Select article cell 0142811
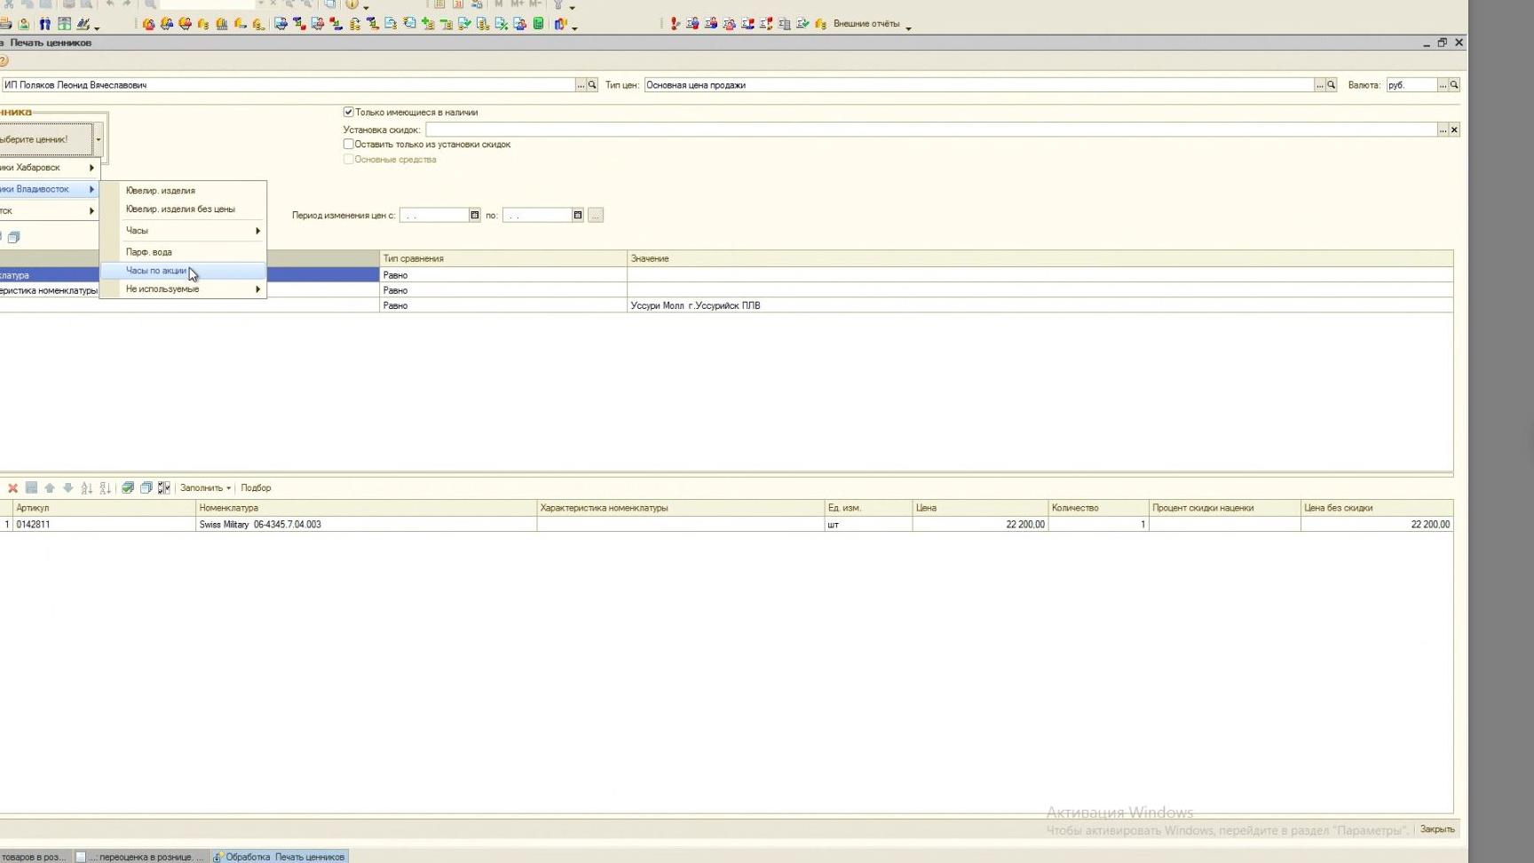This screenshot has height=863, width=1534. [x=104, y=525]
